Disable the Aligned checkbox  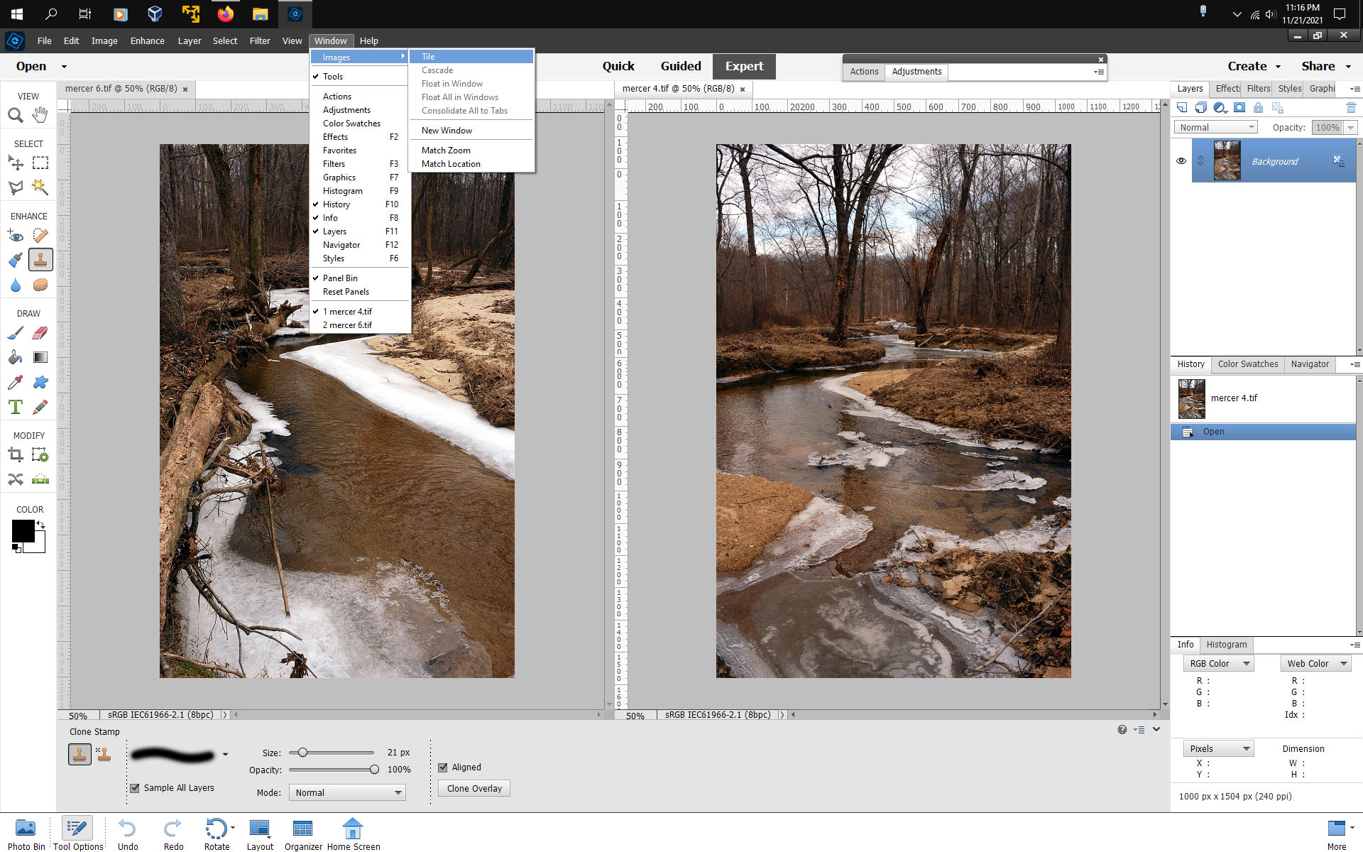[444, 767]
